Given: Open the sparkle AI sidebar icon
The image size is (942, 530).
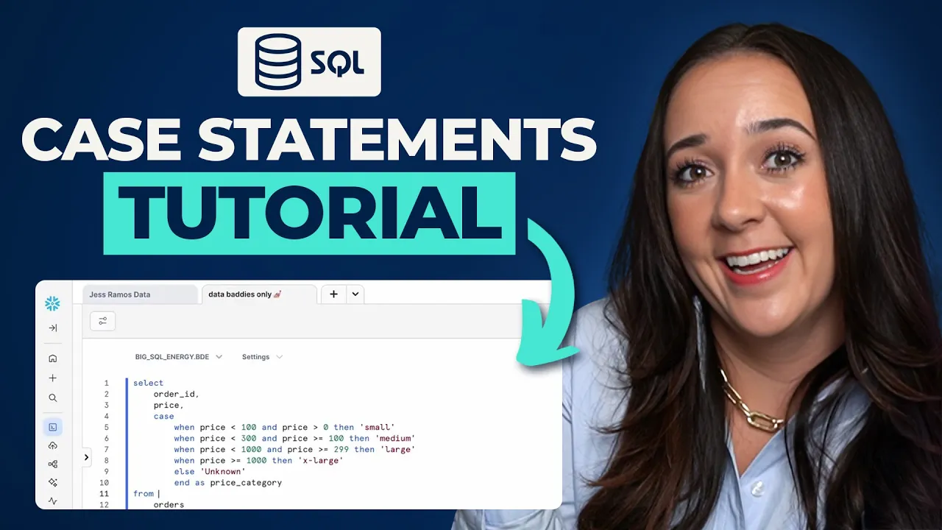Looking at the screenshot, I should (x=52, y=482).
